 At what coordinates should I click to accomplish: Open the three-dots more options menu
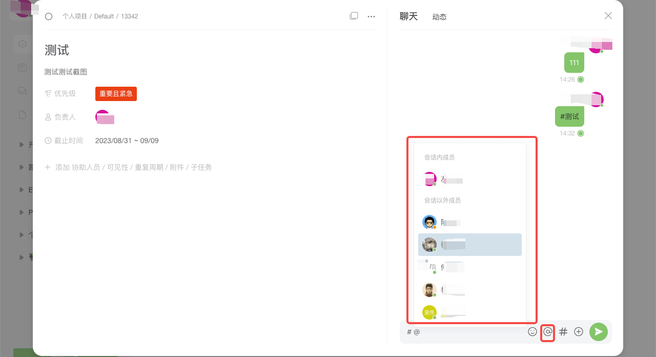coord(372,16)
